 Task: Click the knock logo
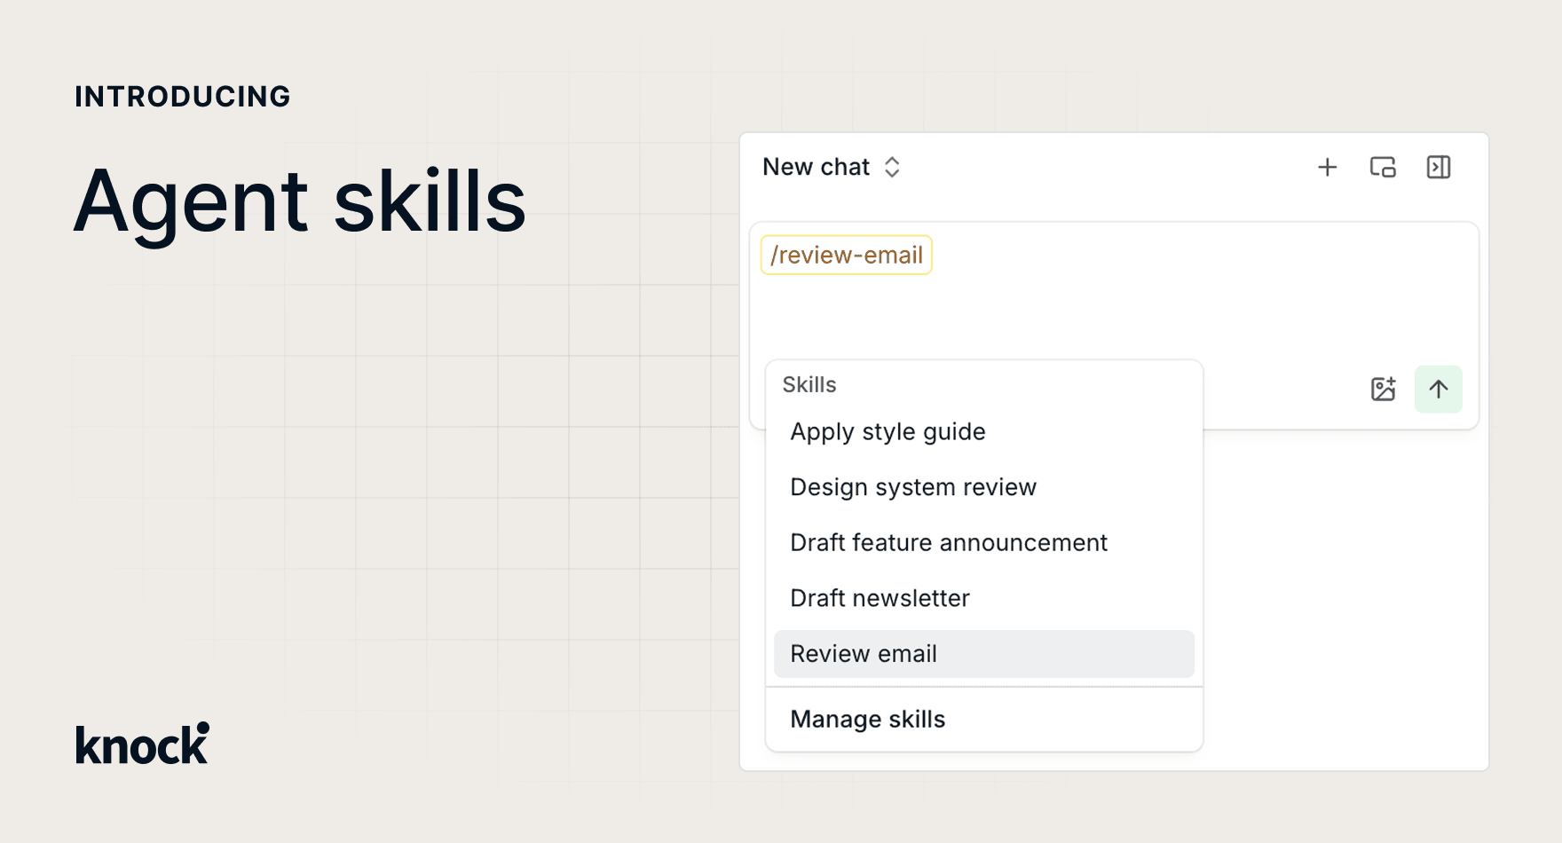point(142,744)
